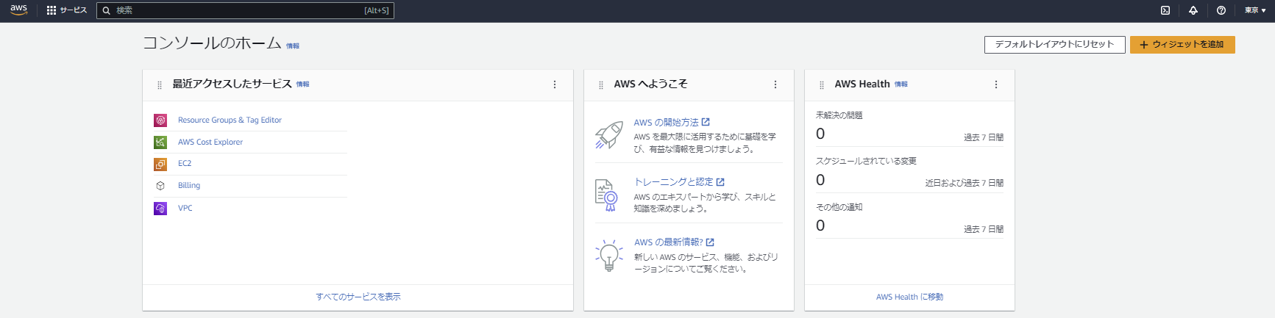
Task: Open Resource Groups & Tag Editor link
Action: pos(230,120)
